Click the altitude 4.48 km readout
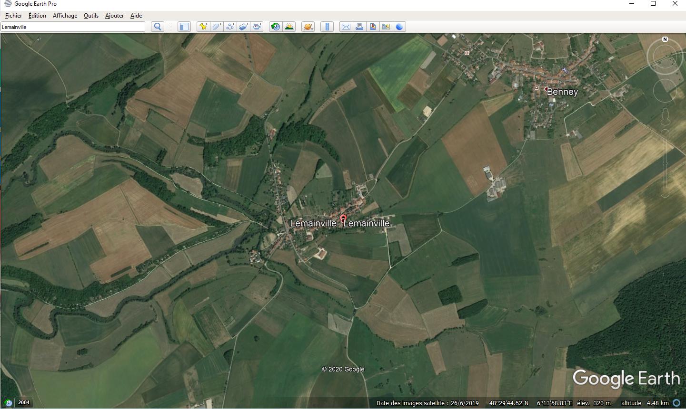The width and height of the screenshot is (686, 409). tap(645, 403)
